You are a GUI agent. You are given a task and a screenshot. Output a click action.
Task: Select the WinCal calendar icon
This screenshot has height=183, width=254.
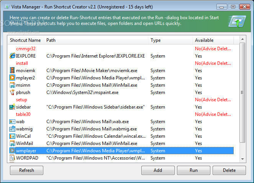pos(12,136)
